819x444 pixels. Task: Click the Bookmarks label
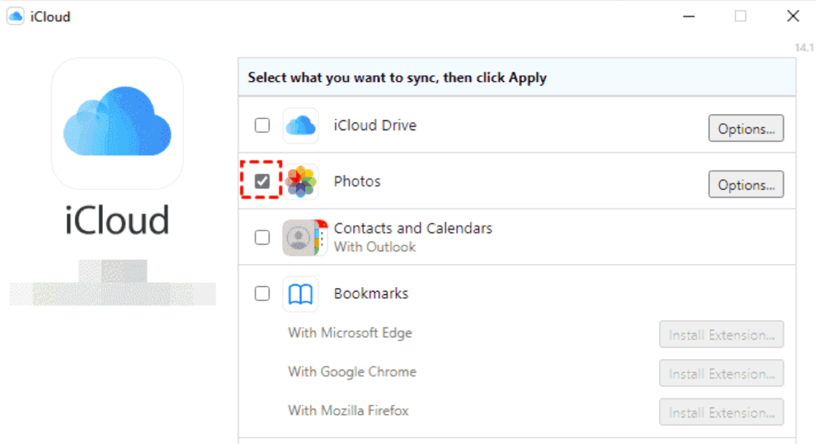pyautogui.click(x=371, y=294)
